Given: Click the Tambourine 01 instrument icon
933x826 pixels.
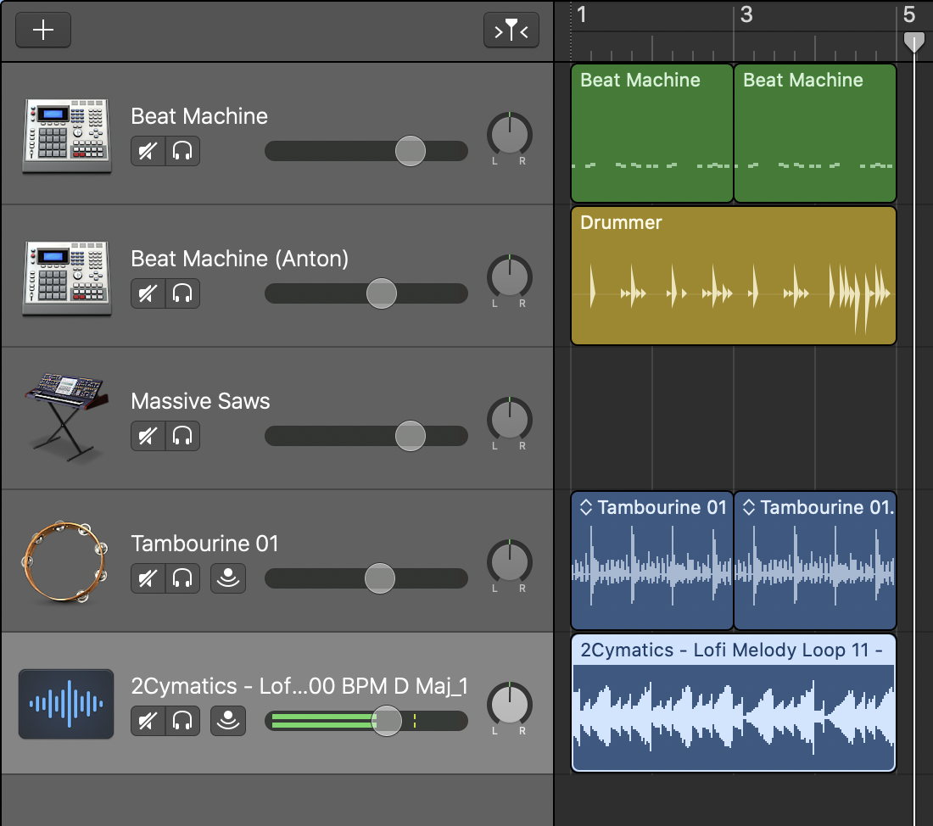Looking at the screenshot, I should (66, 560).
